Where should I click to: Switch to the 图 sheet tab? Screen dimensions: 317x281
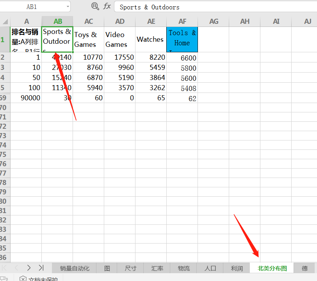pos(107,268)
